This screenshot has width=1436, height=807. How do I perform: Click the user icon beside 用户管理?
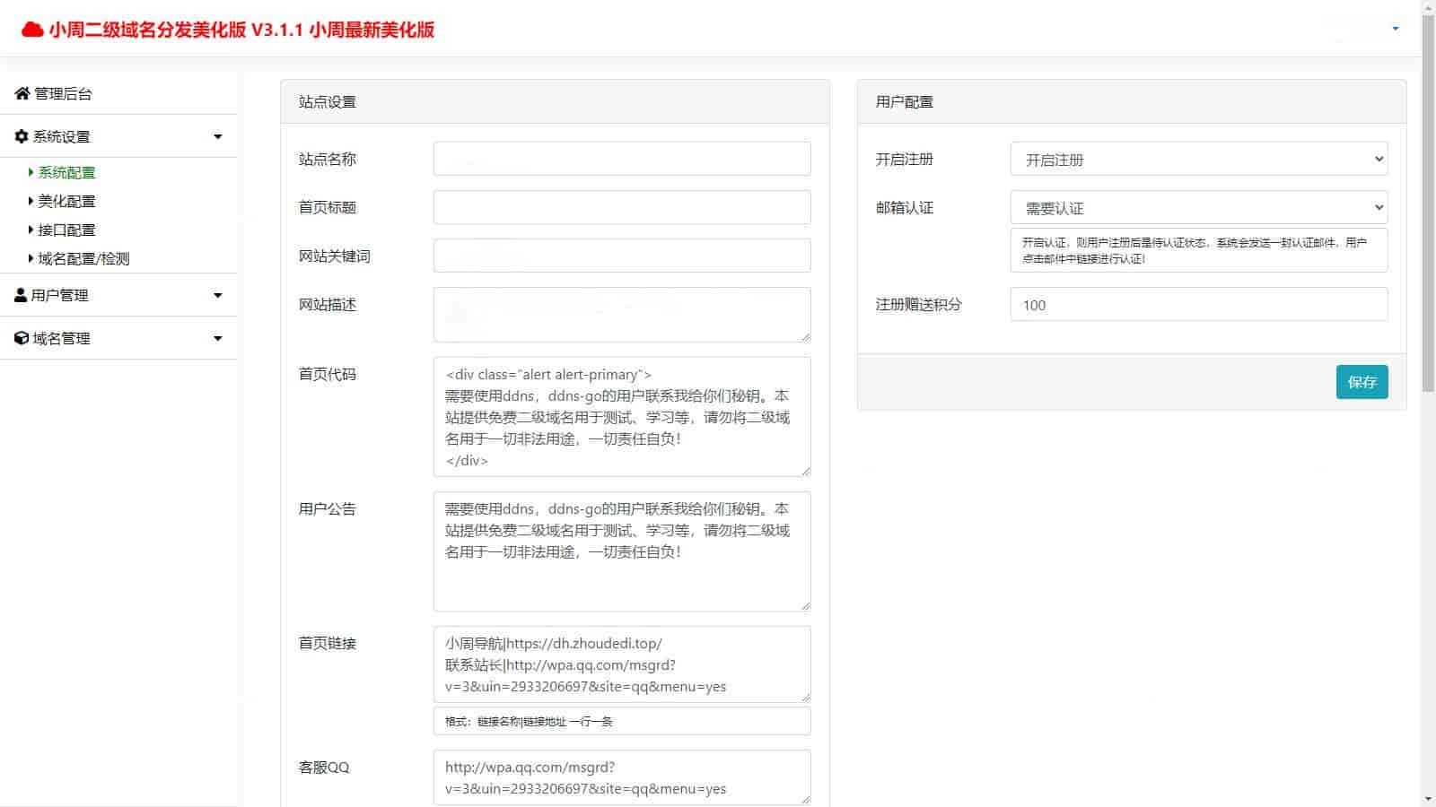tap(21, 295)
